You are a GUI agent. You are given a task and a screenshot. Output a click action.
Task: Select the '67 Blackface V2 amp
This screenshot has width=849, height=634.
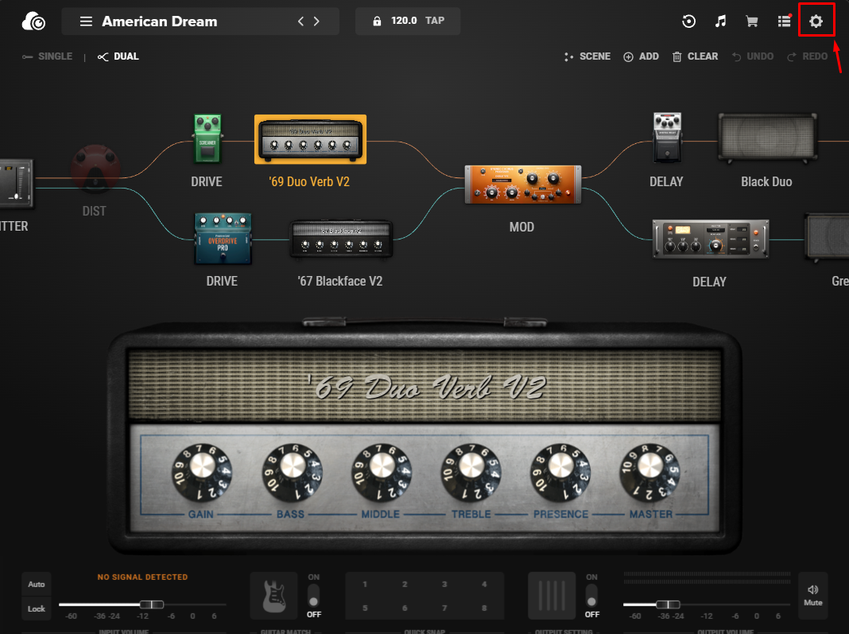click(341, 237)
